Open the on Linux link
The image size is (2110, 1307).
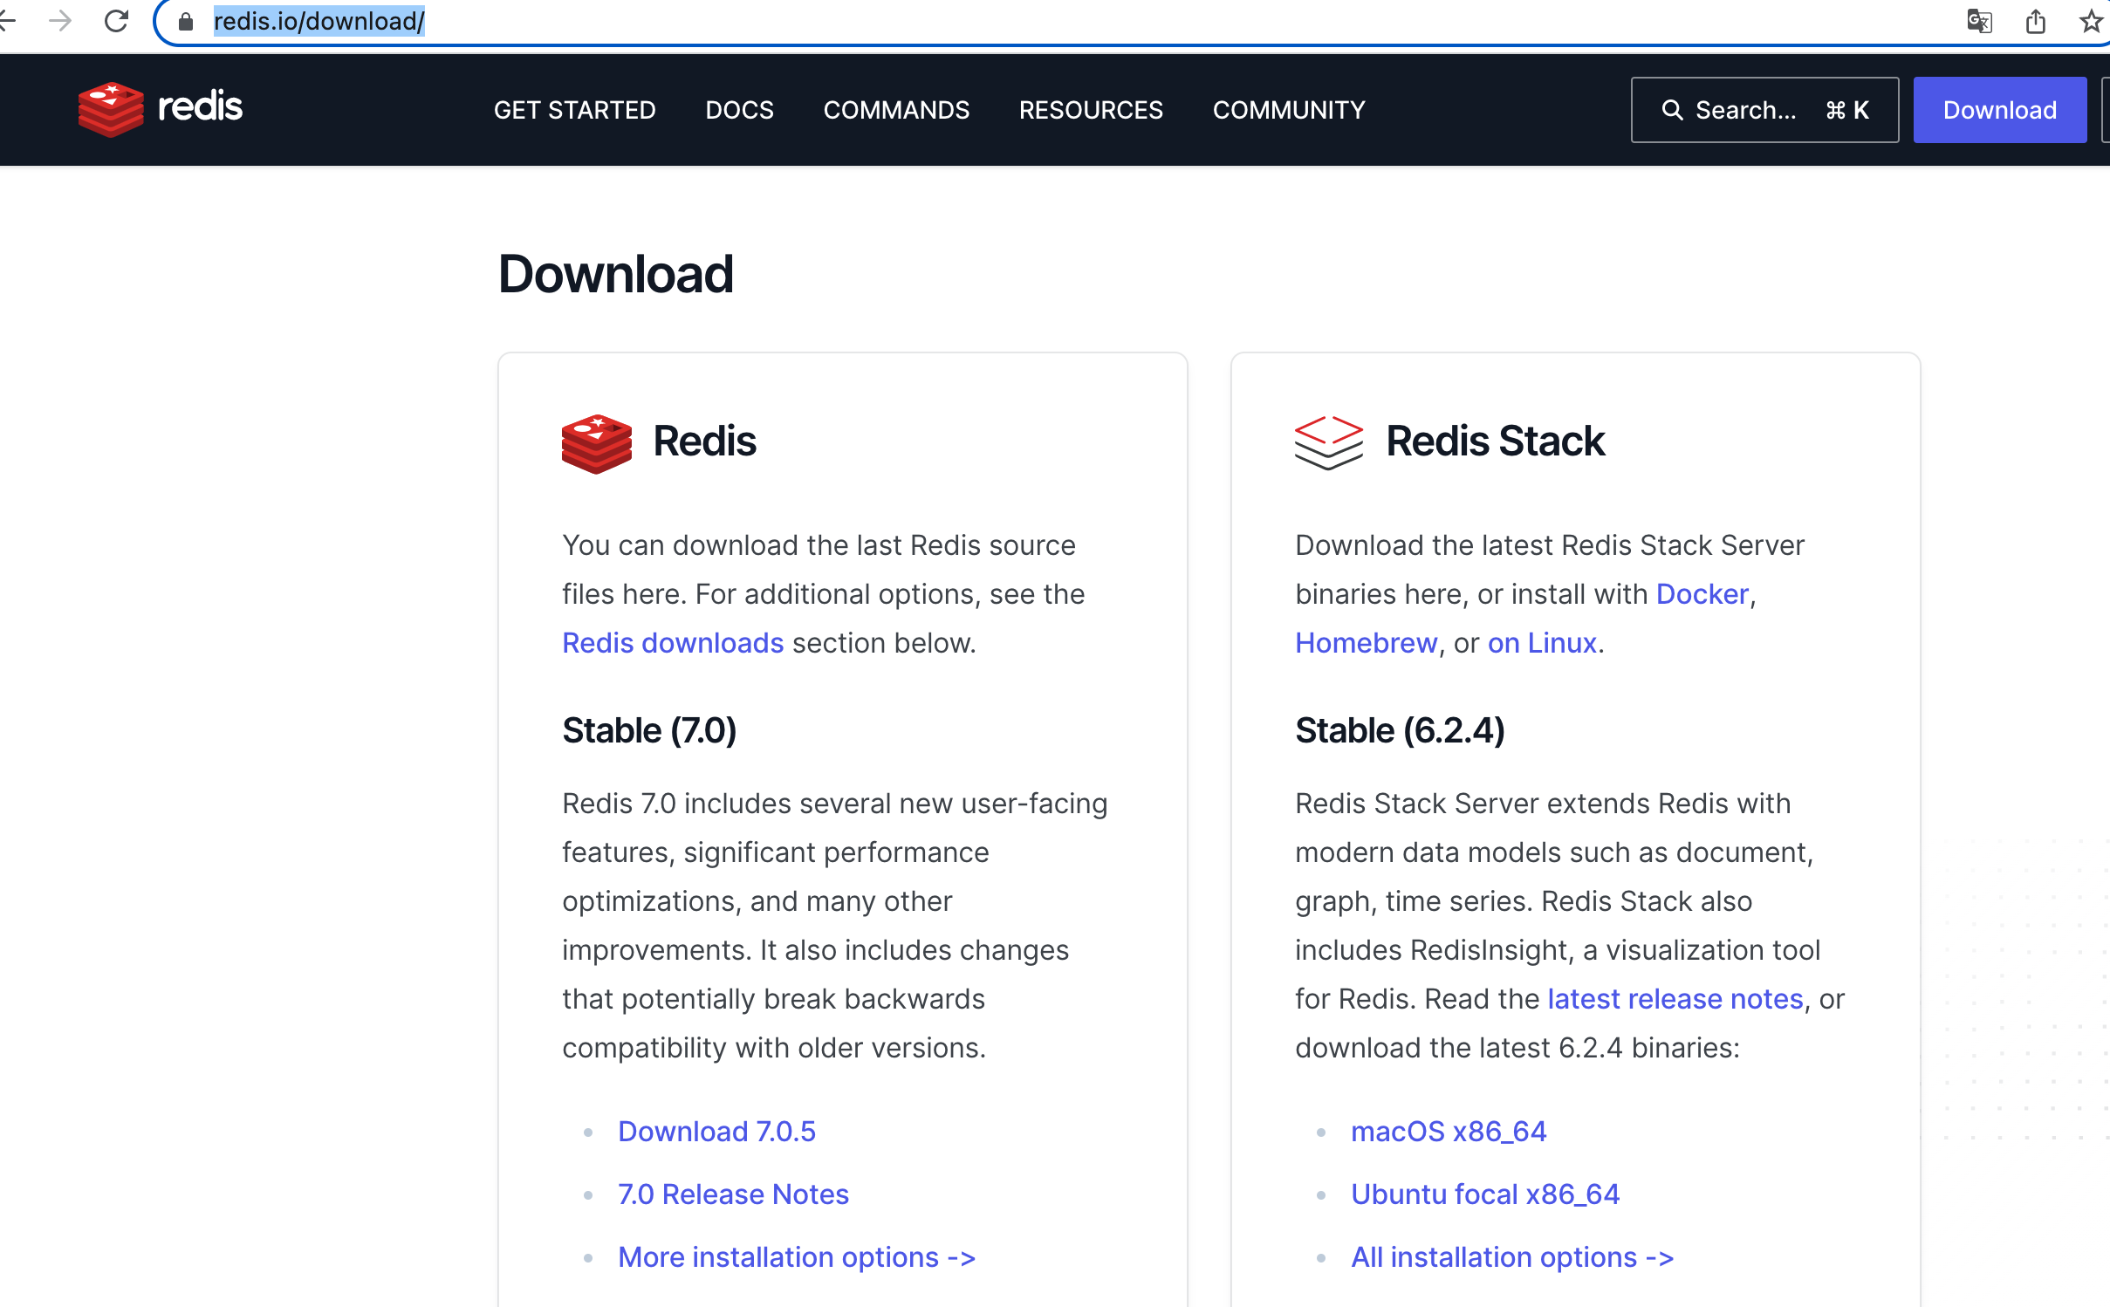tap(1542, 643)
